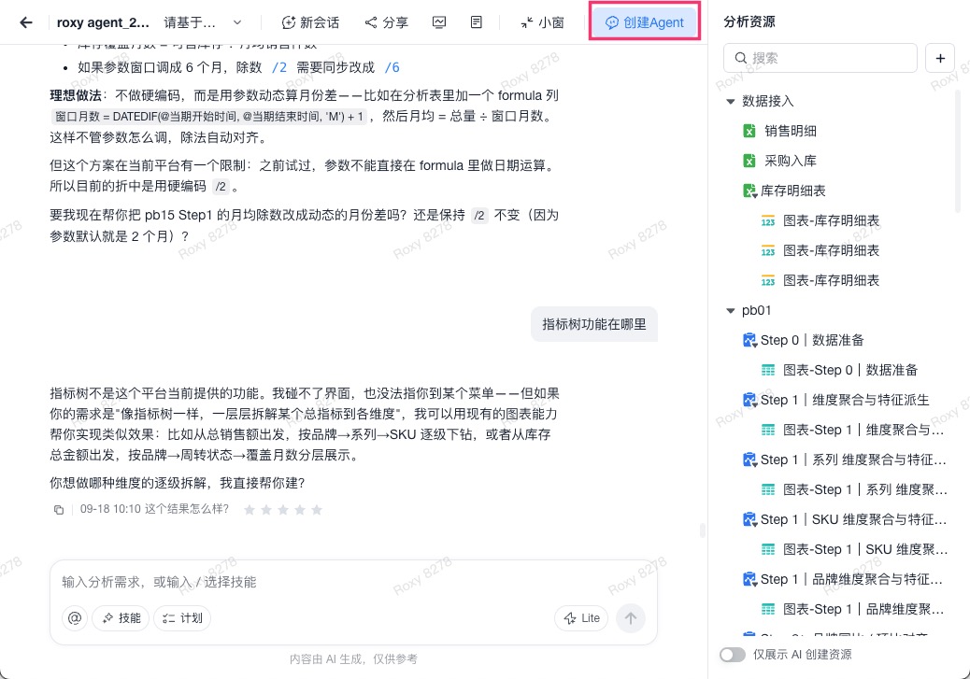Focus the 输入分析需求 message input box
The width and height of the screenshot is (970, 679).
coord(353,582)
